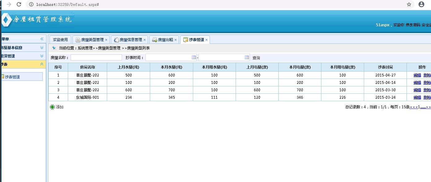Close the 房屋类型管理 tab
The image size is (431, 182).
tap(106, 40)
